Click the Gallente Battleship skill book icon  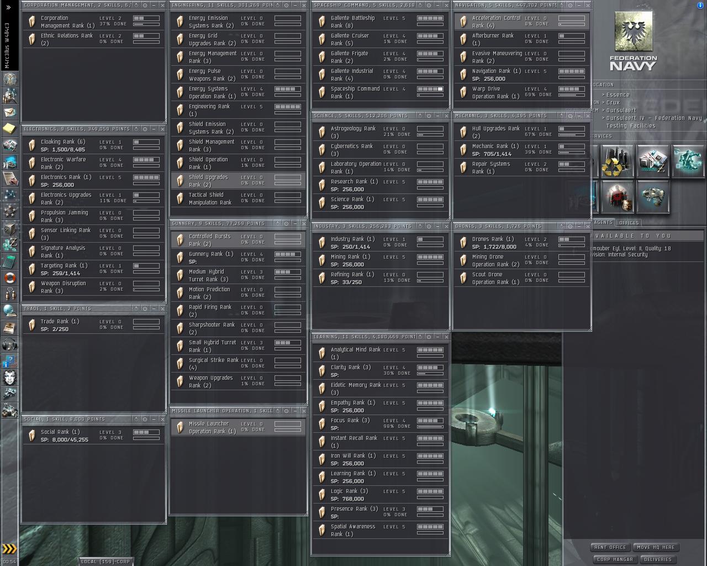click(321, 22)
